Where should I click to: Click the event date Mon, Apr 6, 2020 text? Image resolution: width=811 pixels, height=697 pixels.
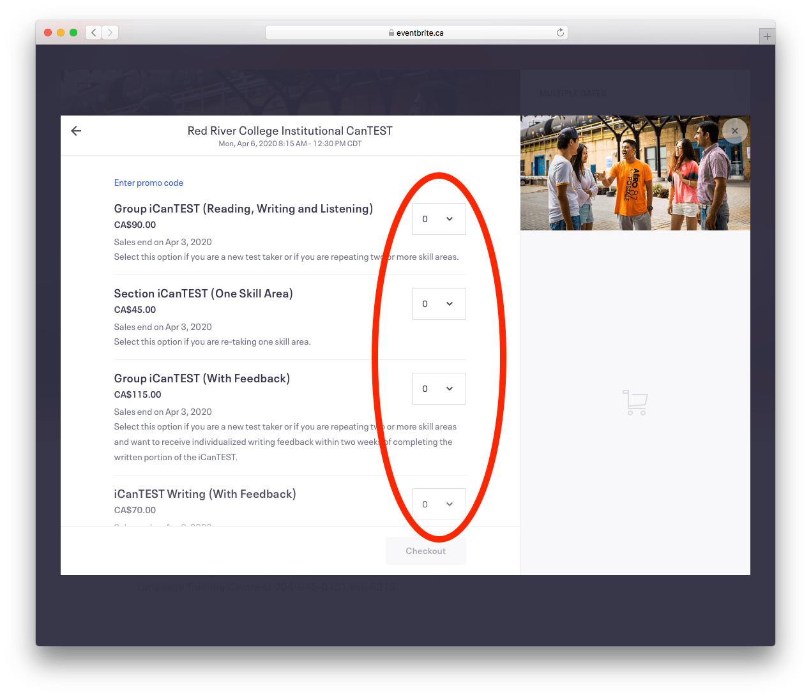pos(290,144)
